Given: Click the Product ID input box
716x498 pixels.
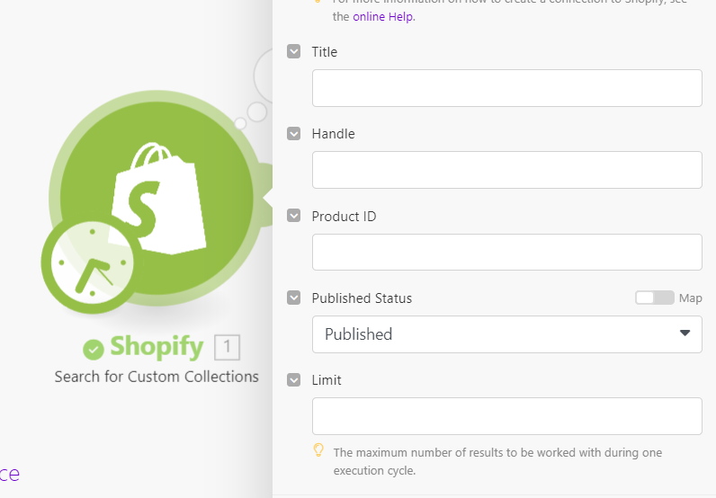Looking at the screenshot, I should pyautogui.click(x=506, y=252).
